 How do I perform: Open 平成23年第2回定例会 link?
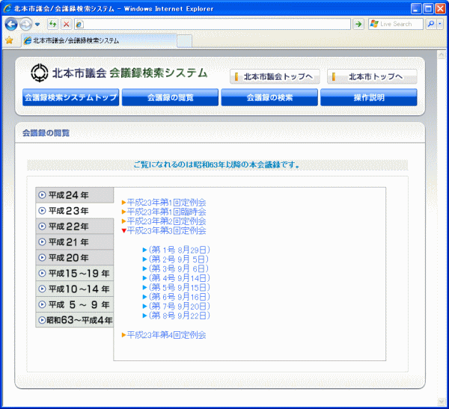(166, 221)
